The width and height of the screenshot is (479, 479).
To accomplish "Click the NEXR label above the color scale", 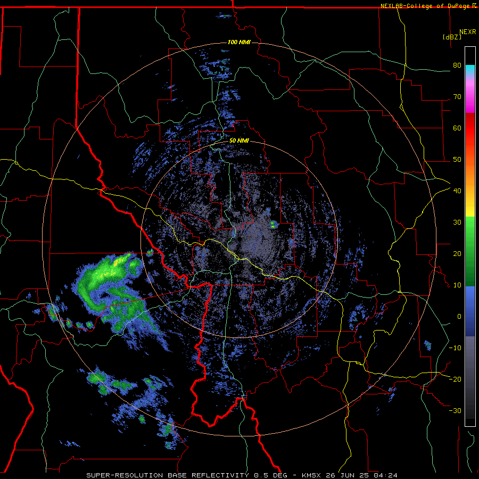I will coord(467,32).
